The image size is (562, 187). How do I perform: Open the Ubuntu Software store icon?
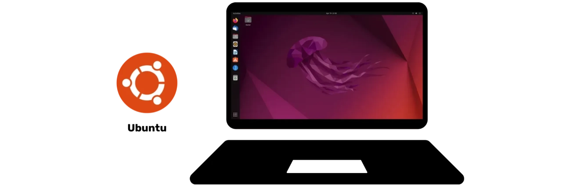click(x=235, y=60)
